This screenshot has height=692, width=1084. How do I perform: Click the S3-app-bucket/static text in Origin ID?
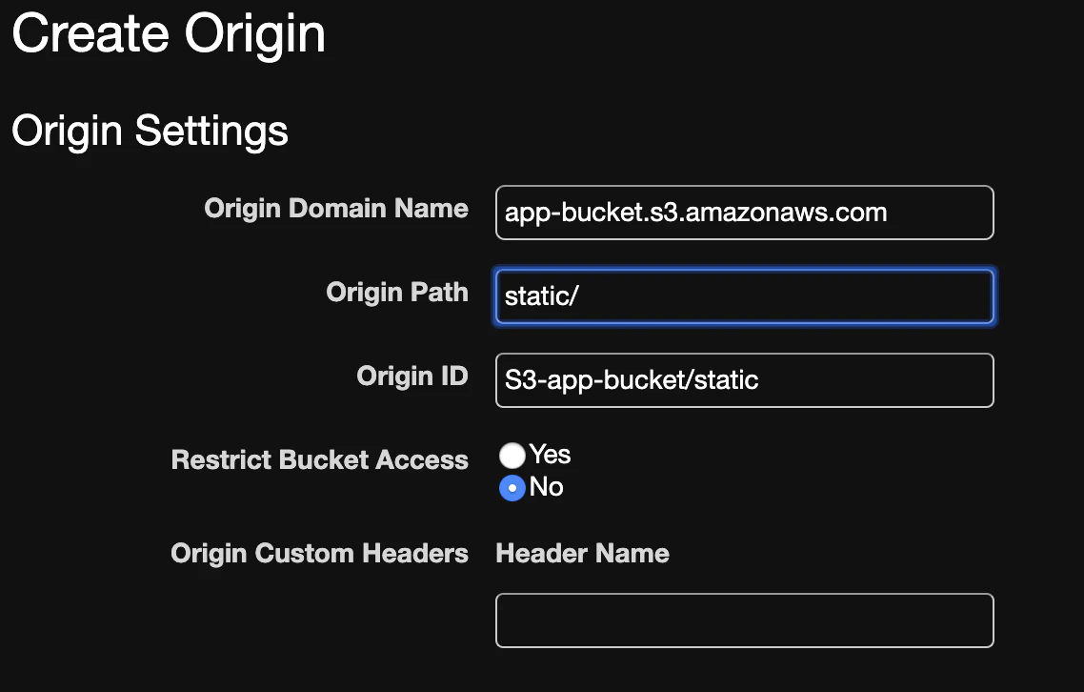(x=632, y=380)
